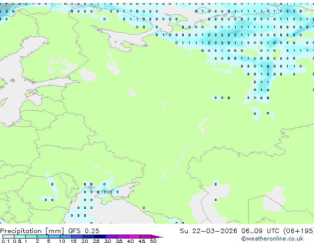This screenshot has height=243, width=314.
Task: Click the 15 mm legend swatch
Action: coord(77,237)
